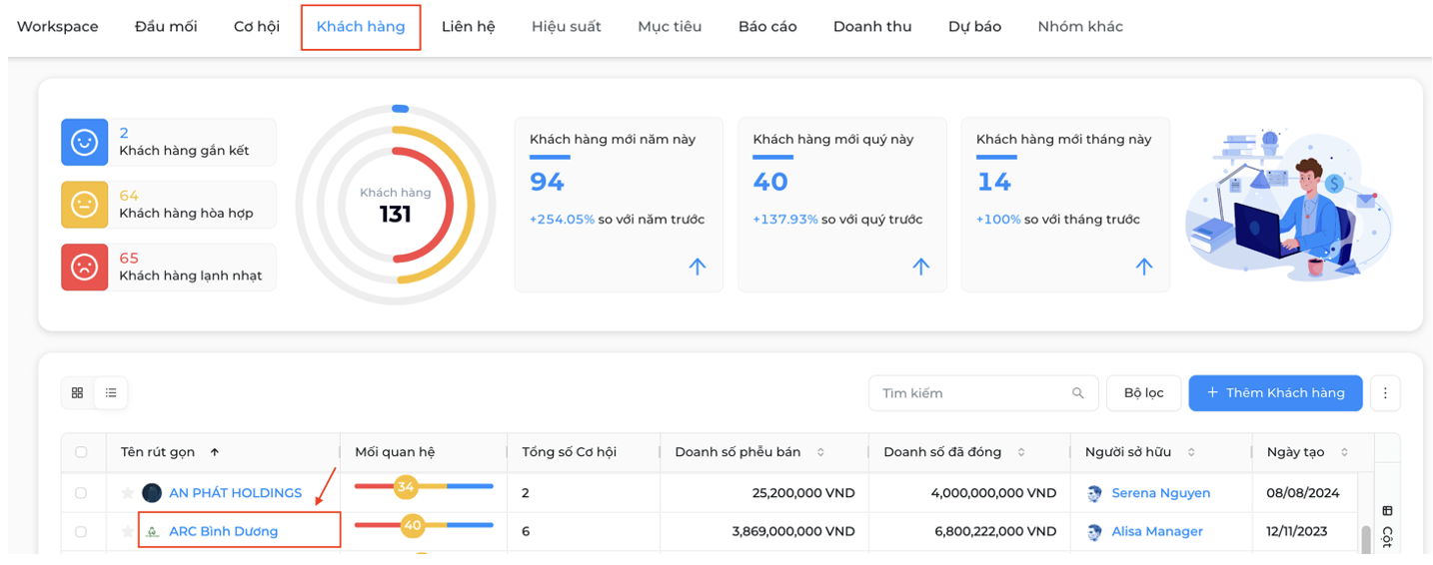Click up arrow on new customers this year card
Image resolution: width=1433 pixels, height=565 pixels.
(x=698, y=267)
